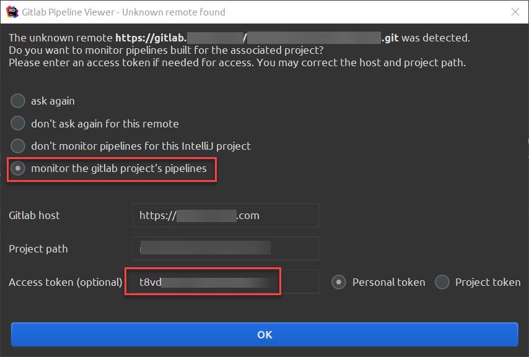Close the Gitlab Pipeline Viewer dialog
The width and height of the screenshot is (529, 357).
pos(515,12)
